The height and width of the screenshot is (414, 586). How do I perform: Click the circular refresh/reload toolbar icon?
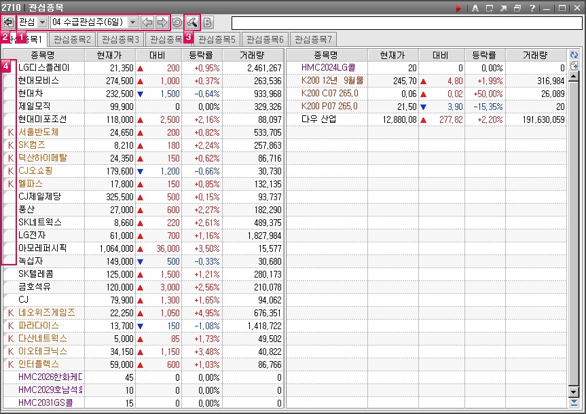coord(177,22)
